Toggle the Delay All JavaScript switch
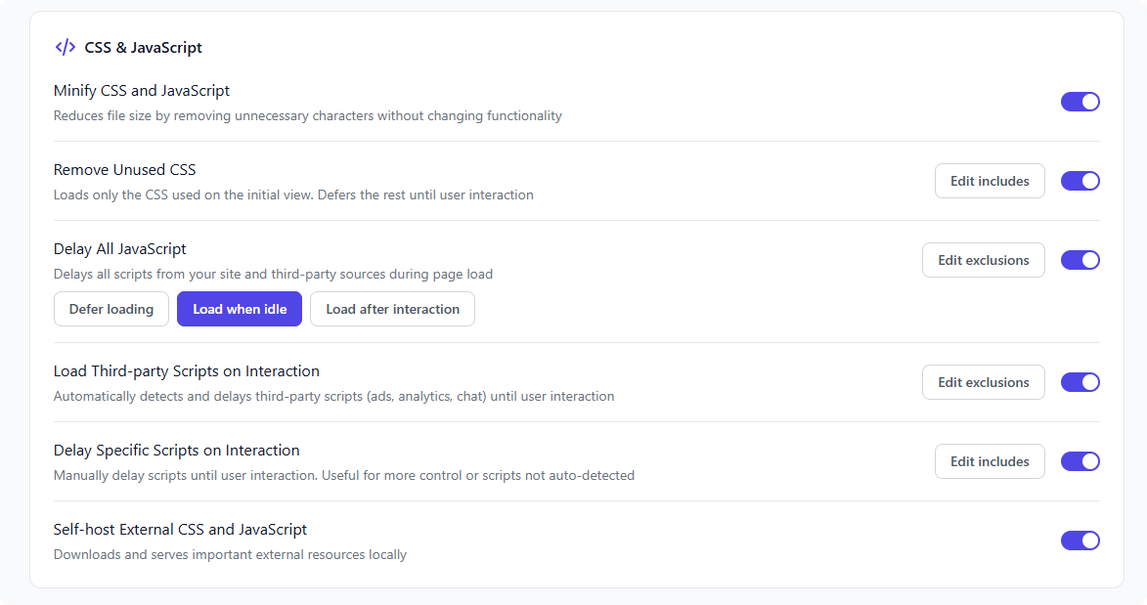Screen dimensions: 1147x605 [x=1080, y=260]
